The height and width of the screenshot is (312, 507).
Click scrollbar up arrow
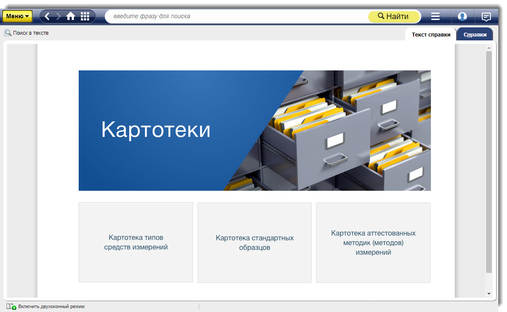tap(489, 48)
